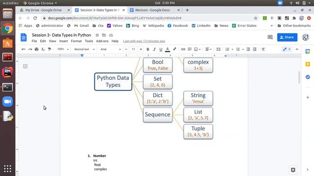Image resolution: width=314 pixels, height=176 pixels.
Task: Go to the Docs home icon
Action: [x=24, y=37]
